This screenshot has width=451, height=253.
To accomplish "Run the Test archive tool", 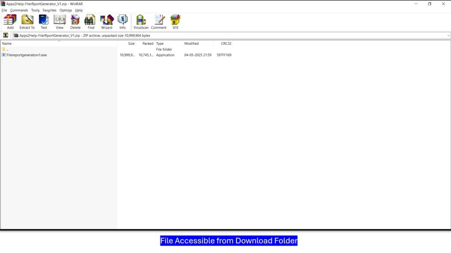I will [x=44, y=22].
